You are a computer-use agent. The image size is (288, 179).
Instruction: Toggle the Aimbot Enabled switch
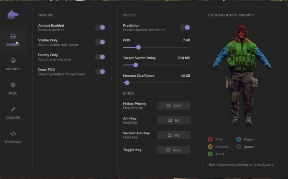[100, 27]
